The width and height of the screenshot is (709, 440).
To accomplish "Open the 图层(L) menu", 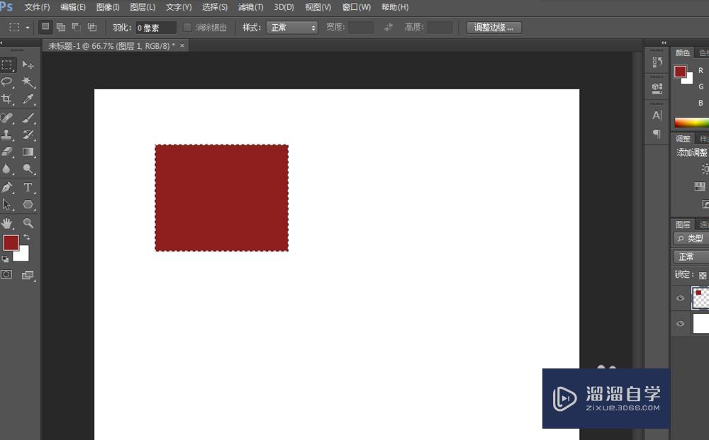I will [x=143, y=7].
